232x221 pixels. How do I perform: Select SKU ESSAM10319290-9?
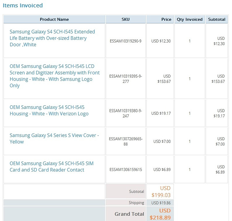click(x=126, y=41)
